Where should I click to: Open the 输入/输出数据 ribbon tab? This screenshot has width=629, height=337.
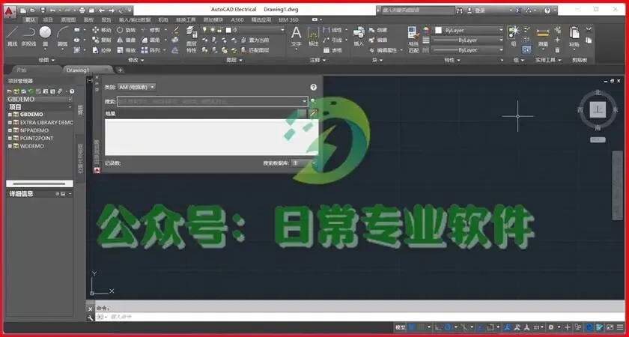[135, 19]
